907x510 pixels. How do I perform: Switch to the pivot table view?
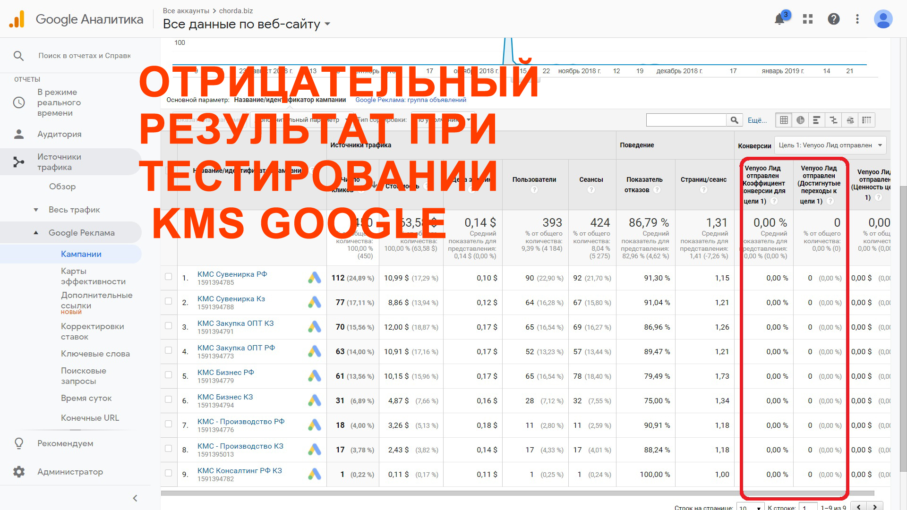(x=866, y=120)
